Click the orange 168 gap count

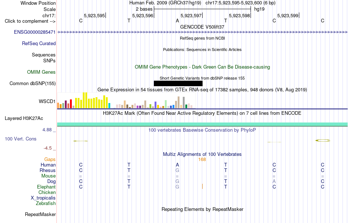pos(202,160)
